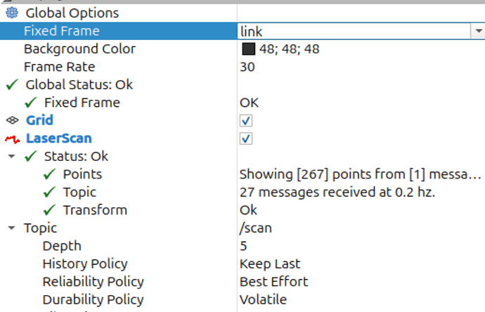The image size is (485, 312).
Task: Open the Fixed Frame dropdown arrow
Action: pos(476,31)
